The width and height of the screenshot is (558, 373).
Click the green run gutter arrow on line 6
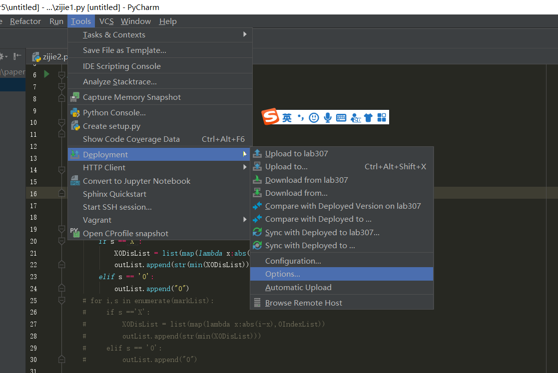46,74
